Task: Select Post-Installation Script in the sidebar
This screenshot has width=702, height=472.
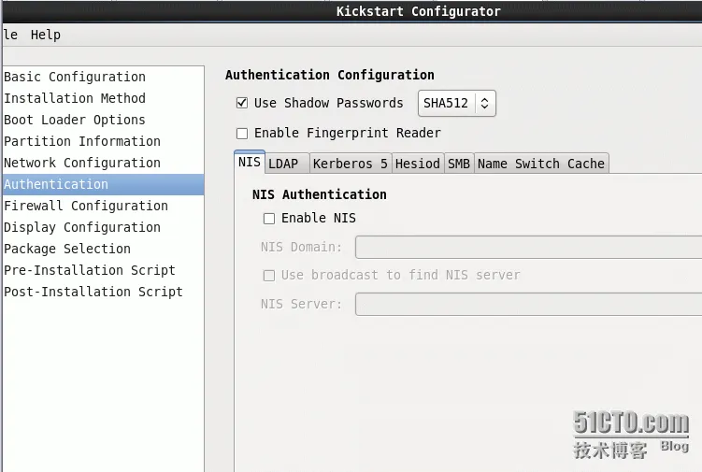Action: click(93, 292)
